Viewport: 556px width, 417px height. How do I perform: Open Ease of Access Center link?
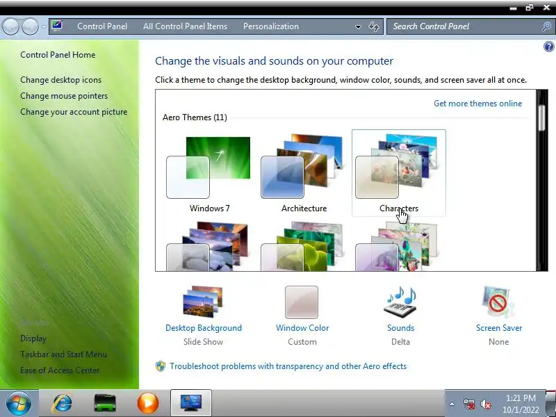[x=60, y=370]
